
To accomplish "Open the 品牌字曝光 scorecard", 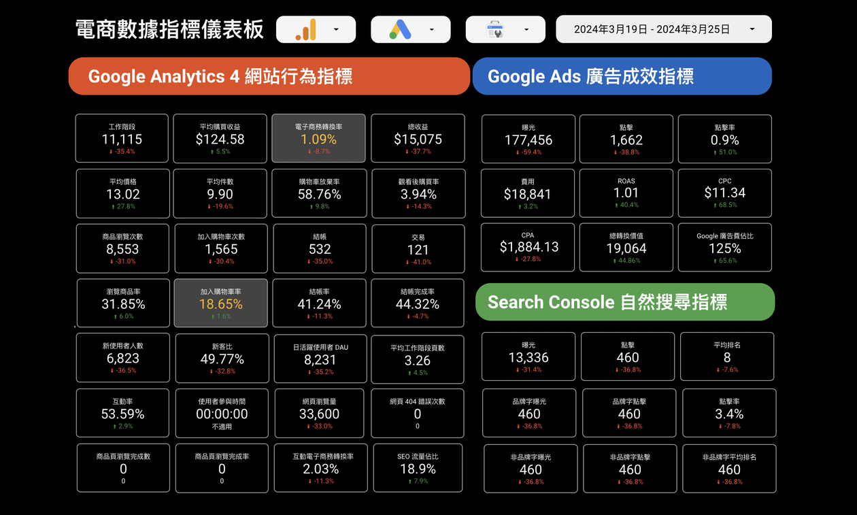I will 529,413.
